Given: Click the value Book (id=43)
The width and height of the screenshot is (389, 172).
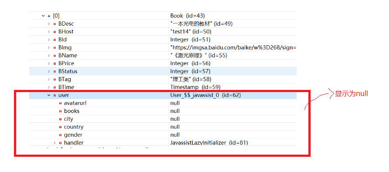Looking at the screenshot, I should coord(187,16).
